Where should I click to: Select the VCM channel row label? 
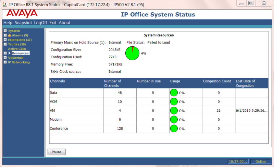(53, 102)
